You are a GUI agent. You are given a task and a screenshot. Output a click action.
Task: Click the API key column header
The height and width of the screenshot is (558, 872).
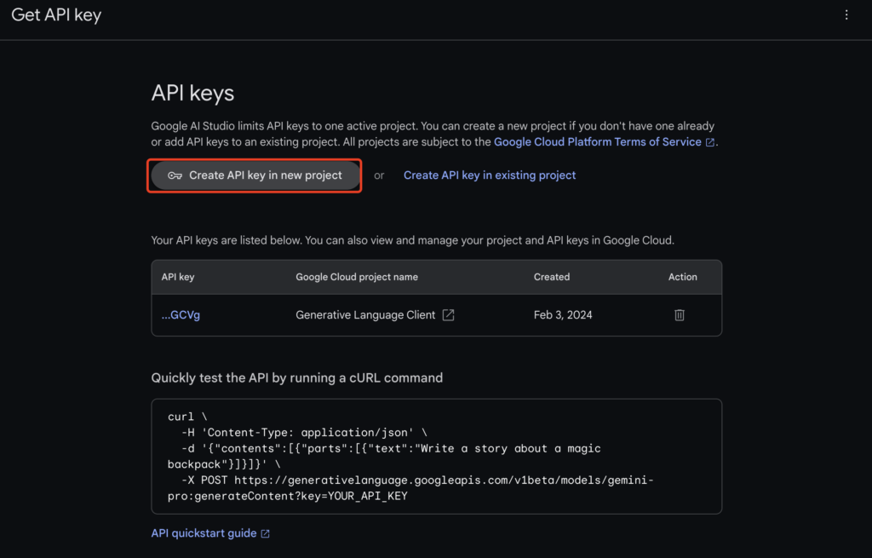(178, 277)
